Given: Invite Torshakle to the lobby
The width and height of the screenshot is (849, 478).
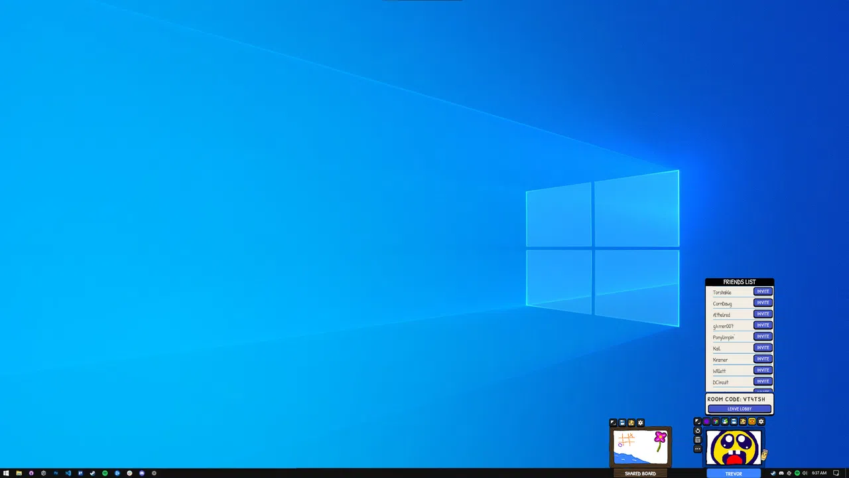Looking at the screenshot, I should (763, 291).
